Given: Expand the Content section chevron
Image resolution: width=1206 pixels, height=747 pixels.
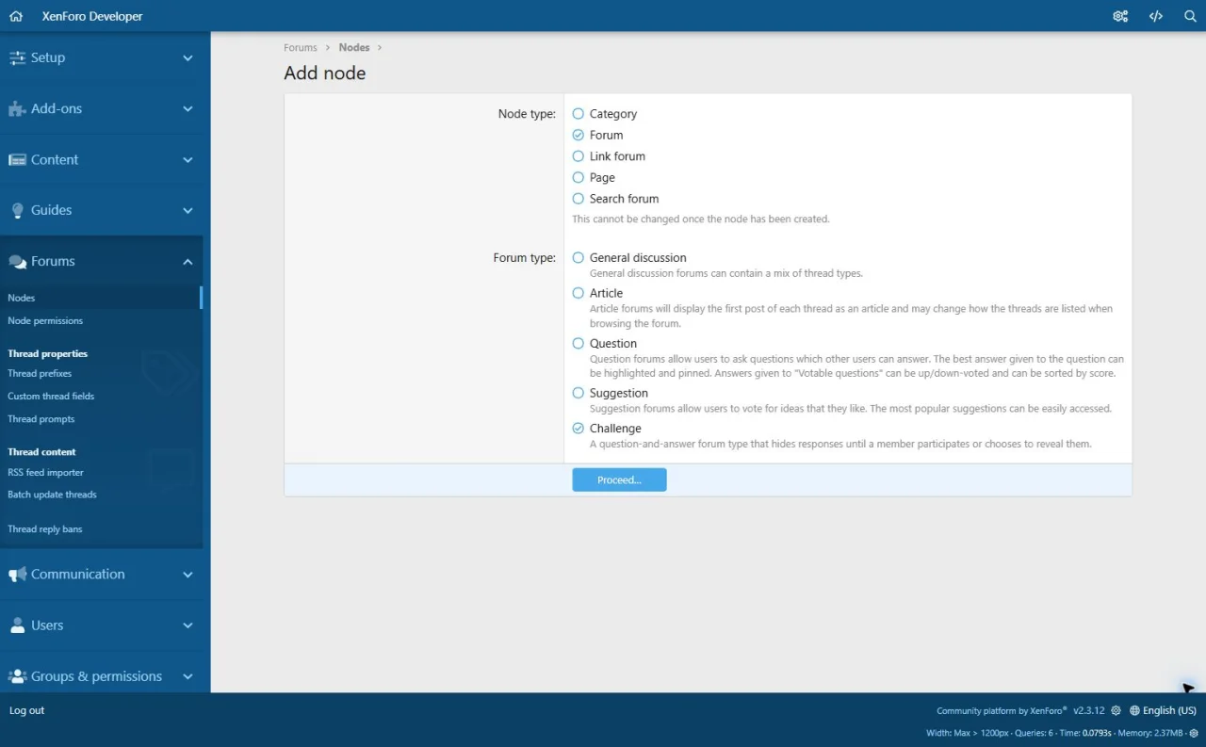Looking at the screenshot, I should 187,159.
